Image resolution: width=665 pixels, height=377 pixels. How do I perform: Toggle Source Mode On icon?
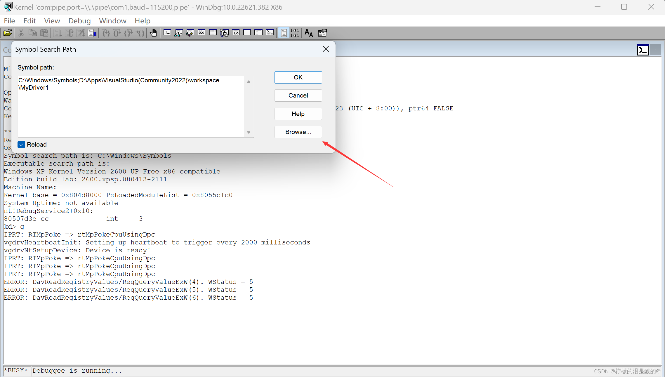(284, 33)
